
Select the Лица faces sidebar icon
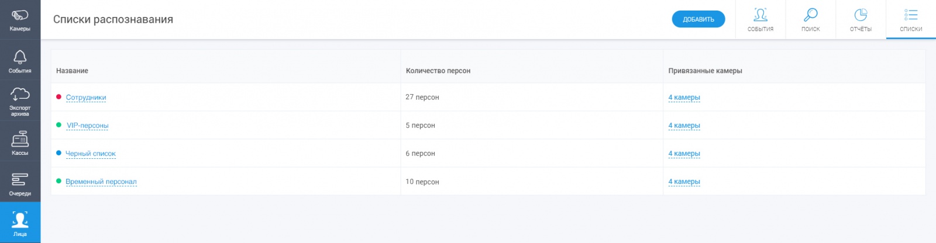click(20, 223)
